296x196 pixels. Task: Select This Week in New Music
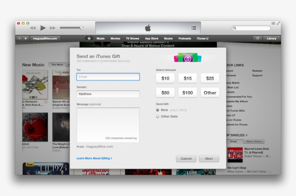pos(57,64)
